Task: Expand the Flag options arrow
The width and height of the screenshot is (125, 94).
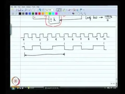Action: coord(84,10)
